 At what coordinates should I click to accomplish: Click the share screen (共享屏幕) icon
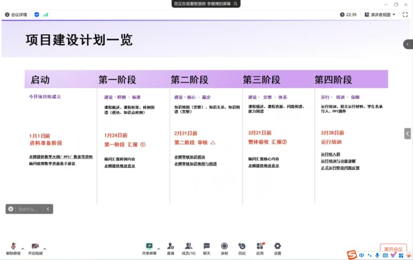tap(149, 246)
